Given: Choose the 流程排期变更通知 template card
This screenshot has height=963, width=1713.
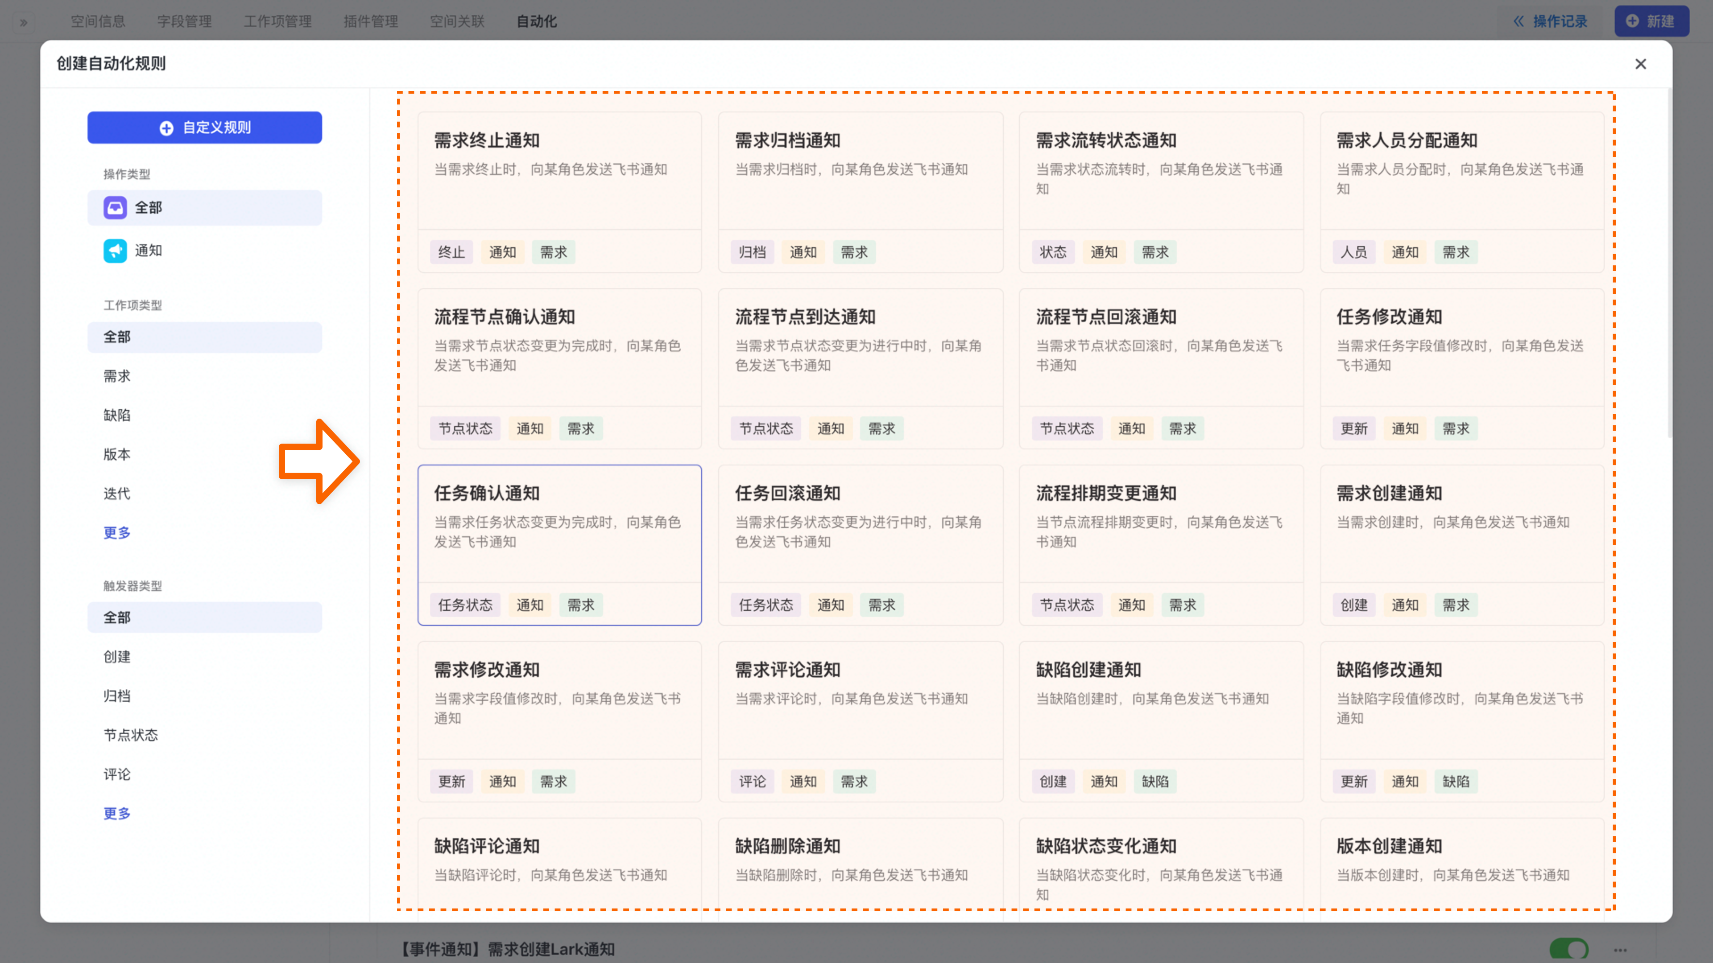Looking at the screenshot, I should point(1161,545).
